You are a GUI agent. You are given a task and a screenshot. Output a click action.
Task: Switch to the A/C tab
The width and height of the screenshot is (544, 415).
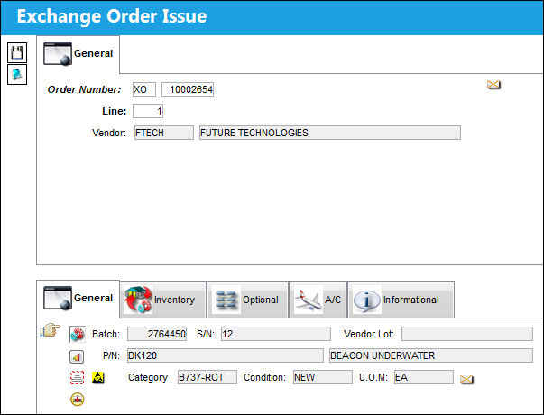(318, 300)
